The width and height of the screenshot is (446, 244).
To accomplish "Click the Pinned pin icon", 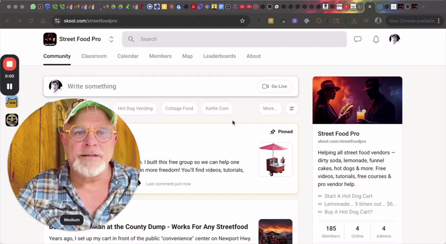I will (x=273, y=132).
